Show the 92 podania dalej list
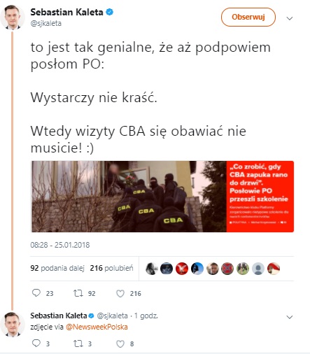This screenshot has width=310, height=354. tap(57, 268)
